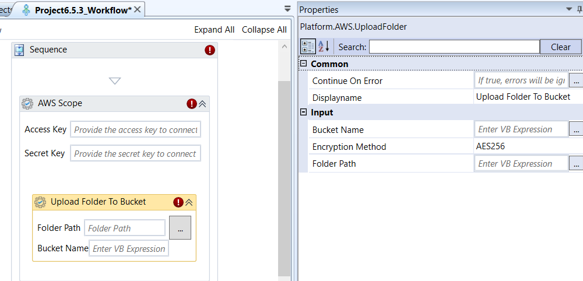The width and height of the screenshot is (583, 281).
Task: Click the Bucket Name field in the activity
Action: (129, 248)
